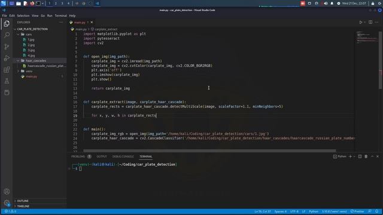
Task: Open the Accounts icon in activity bar
Action: [7, 192]
